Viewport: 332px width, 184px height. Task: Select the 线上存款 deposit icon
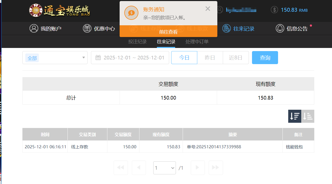pos(134,29)
